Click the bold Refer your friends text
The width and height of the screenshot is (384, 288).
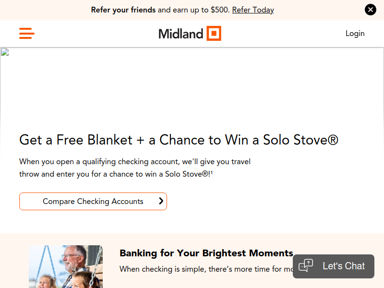pyautogui.click(x=123, y=10)
